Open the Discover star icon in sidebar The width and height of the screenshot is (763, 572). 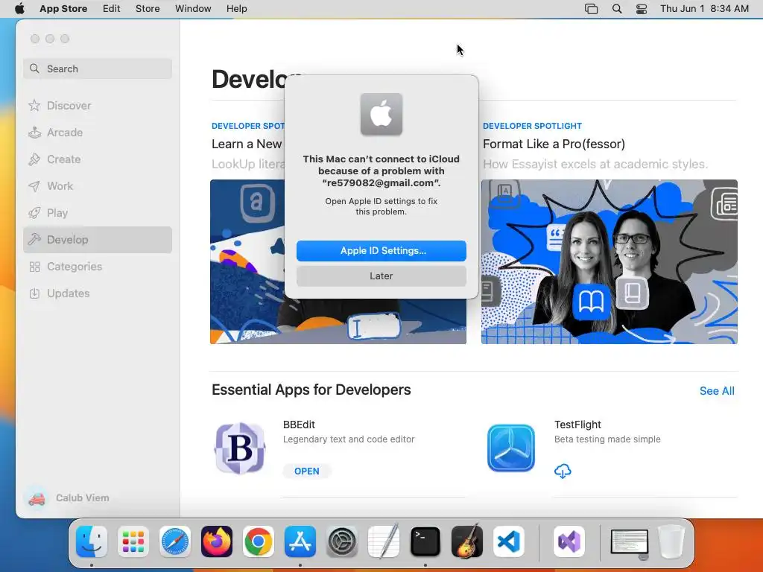[34, 106]
